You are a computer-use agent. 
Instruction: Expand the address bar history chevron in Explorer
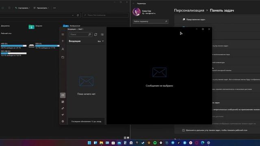[73, 15]
